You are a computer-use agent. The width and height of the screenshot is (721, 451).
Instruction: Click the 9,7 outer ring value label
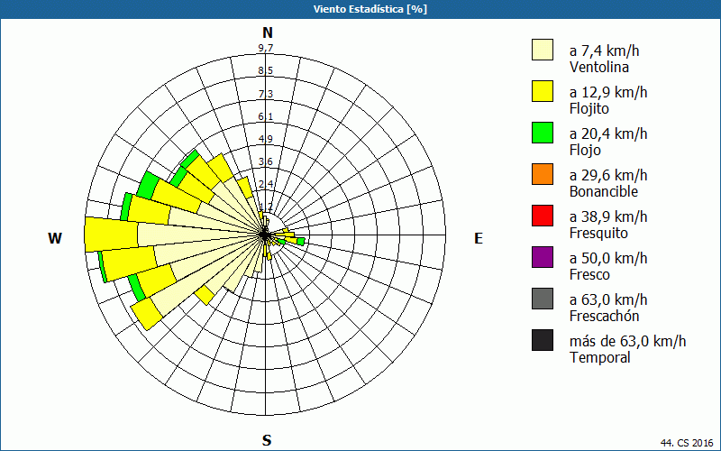coord(265,49)
